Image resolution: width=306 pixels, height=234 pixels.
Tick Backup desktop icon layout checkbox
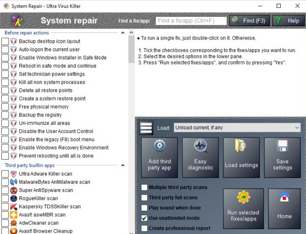[5, 41]
